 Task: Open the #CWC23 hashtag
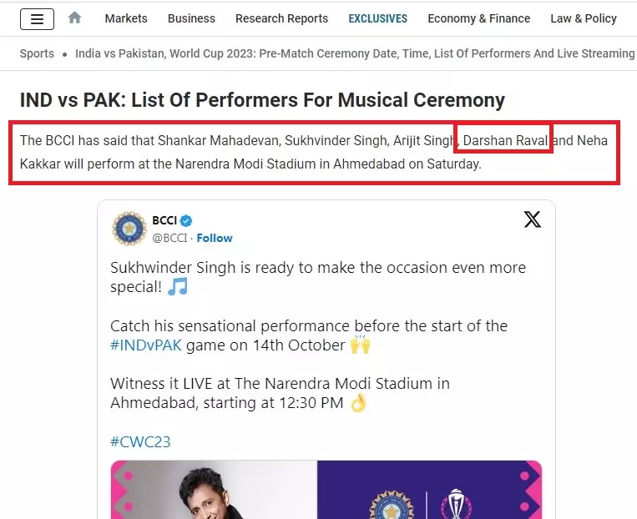click(140, 442)
